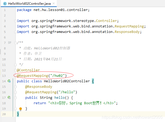Click line number 20 in the gutter

4,114
